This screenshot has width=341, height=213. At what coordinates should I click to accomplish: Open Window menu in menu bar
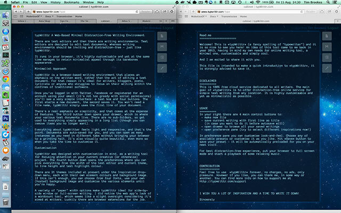[x=88, y=2]
